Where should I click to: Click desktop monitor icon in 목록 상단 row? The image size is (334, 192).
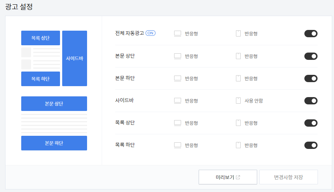click(177, 123)
